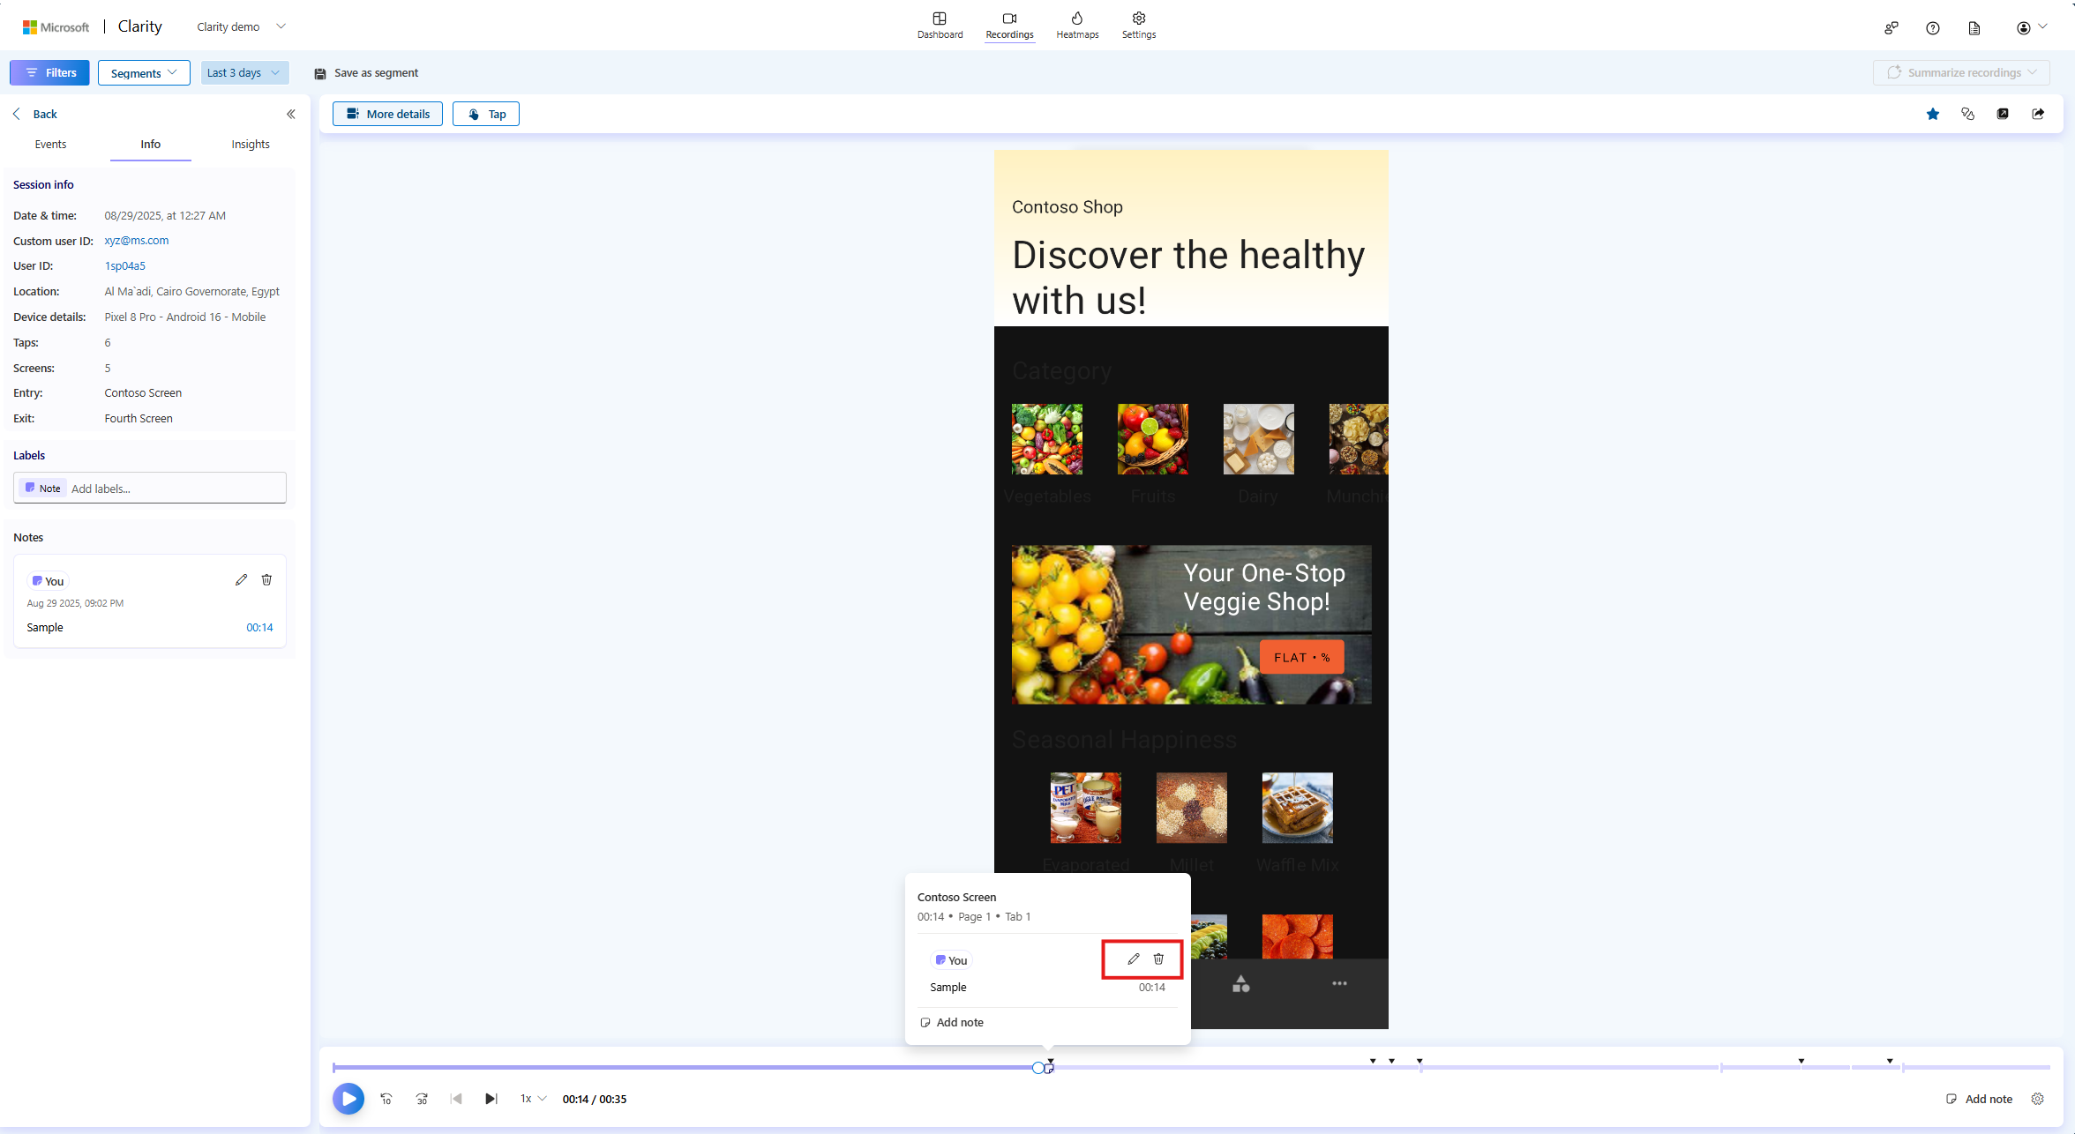Open the recording in a new window icon

pyautogui.click(x=2003, y=114)
